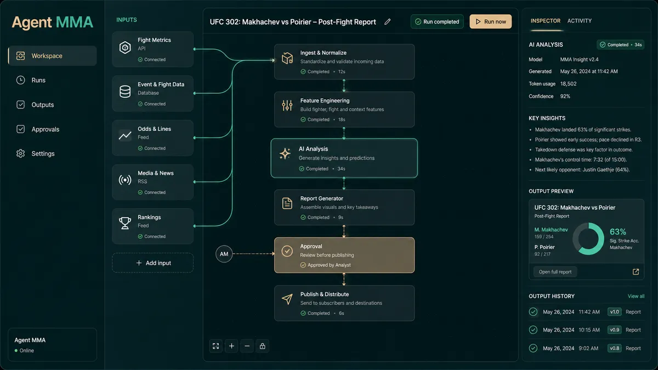Click the Outputs checkbox icon
658x370 pixels.
pyautogui.click(x=21, y=105)
